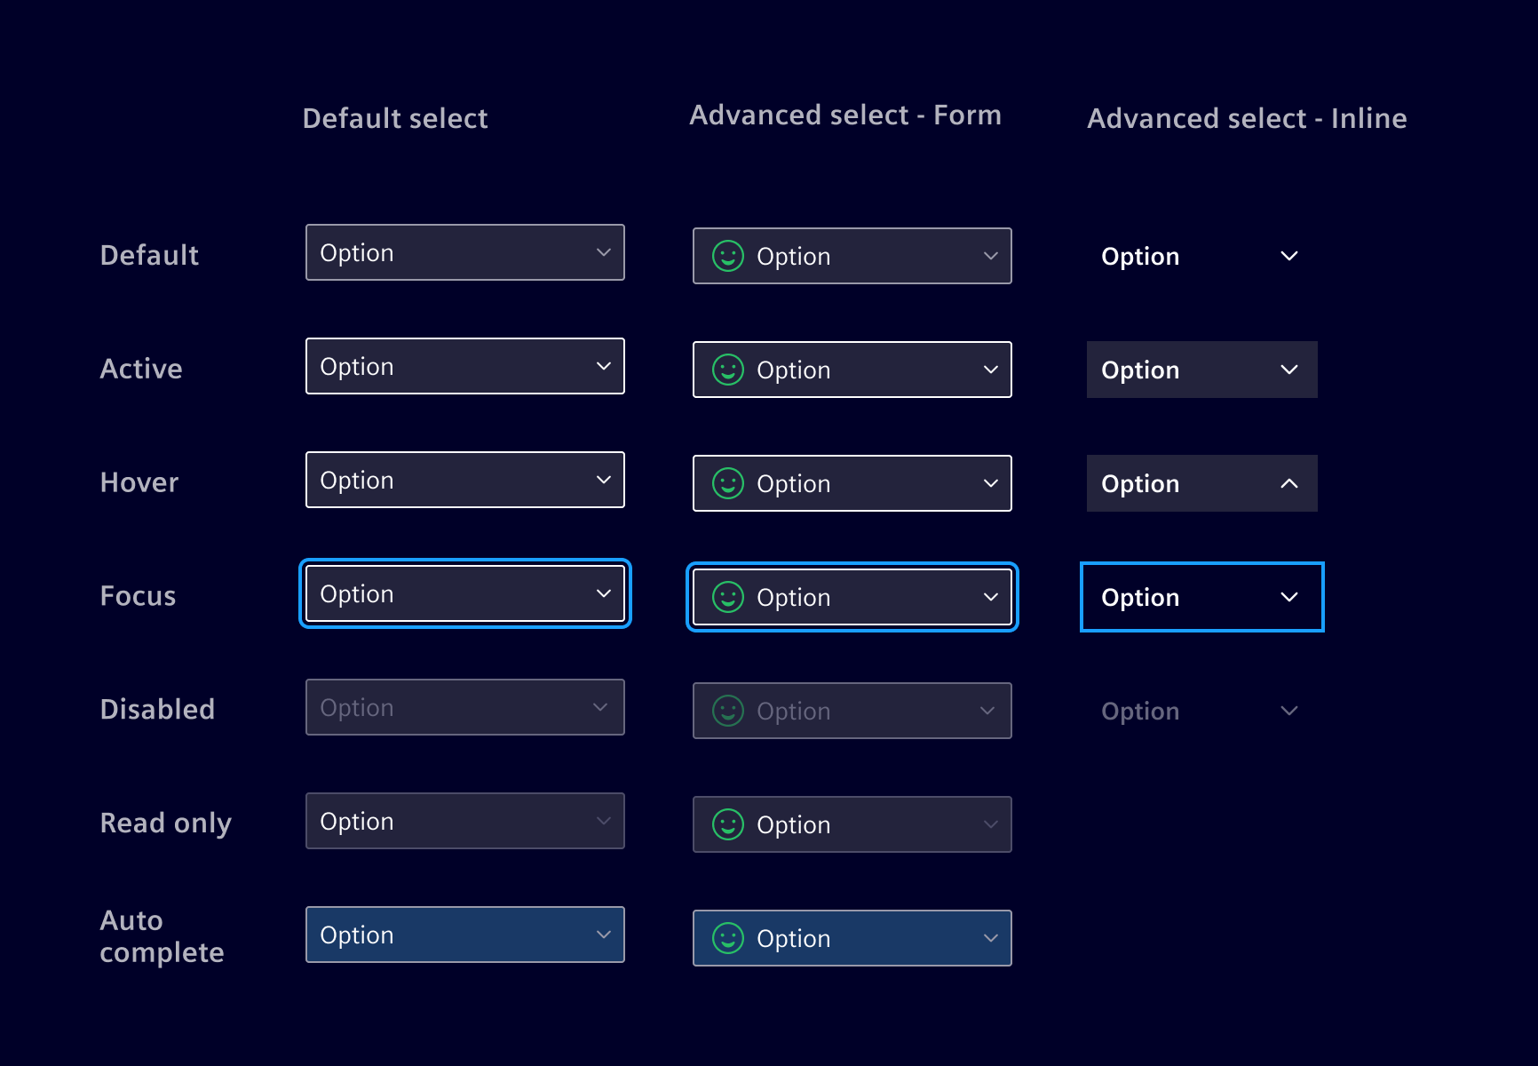Screen dimensions: 1538x1066
Task: Click the smiley icon in Focus advanced form select
Action: click(x=726, y=596)
